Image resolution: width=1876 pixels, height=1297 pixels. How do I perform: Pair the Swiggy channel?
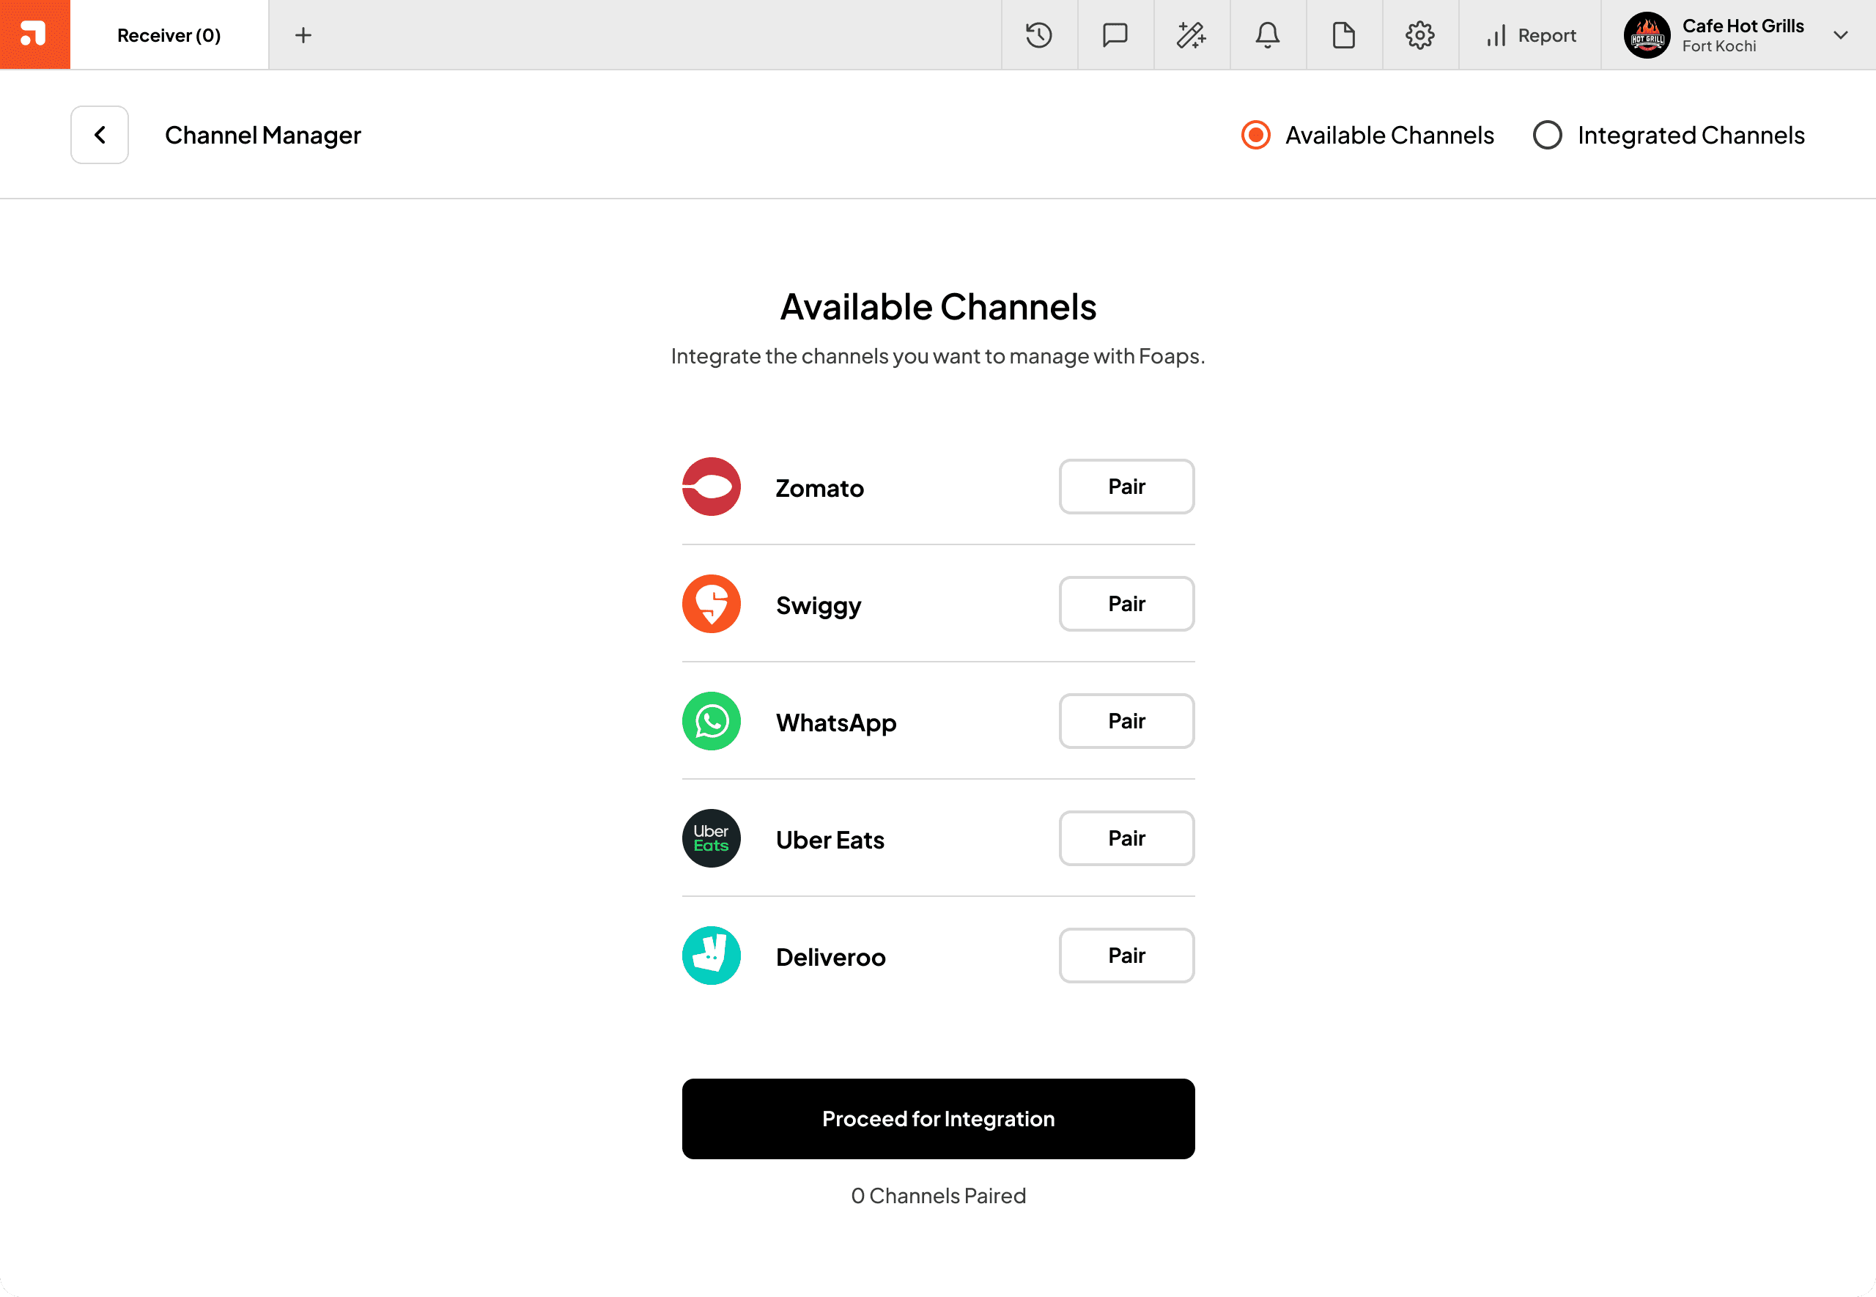pyautogui.click(x=1126, y=604)
